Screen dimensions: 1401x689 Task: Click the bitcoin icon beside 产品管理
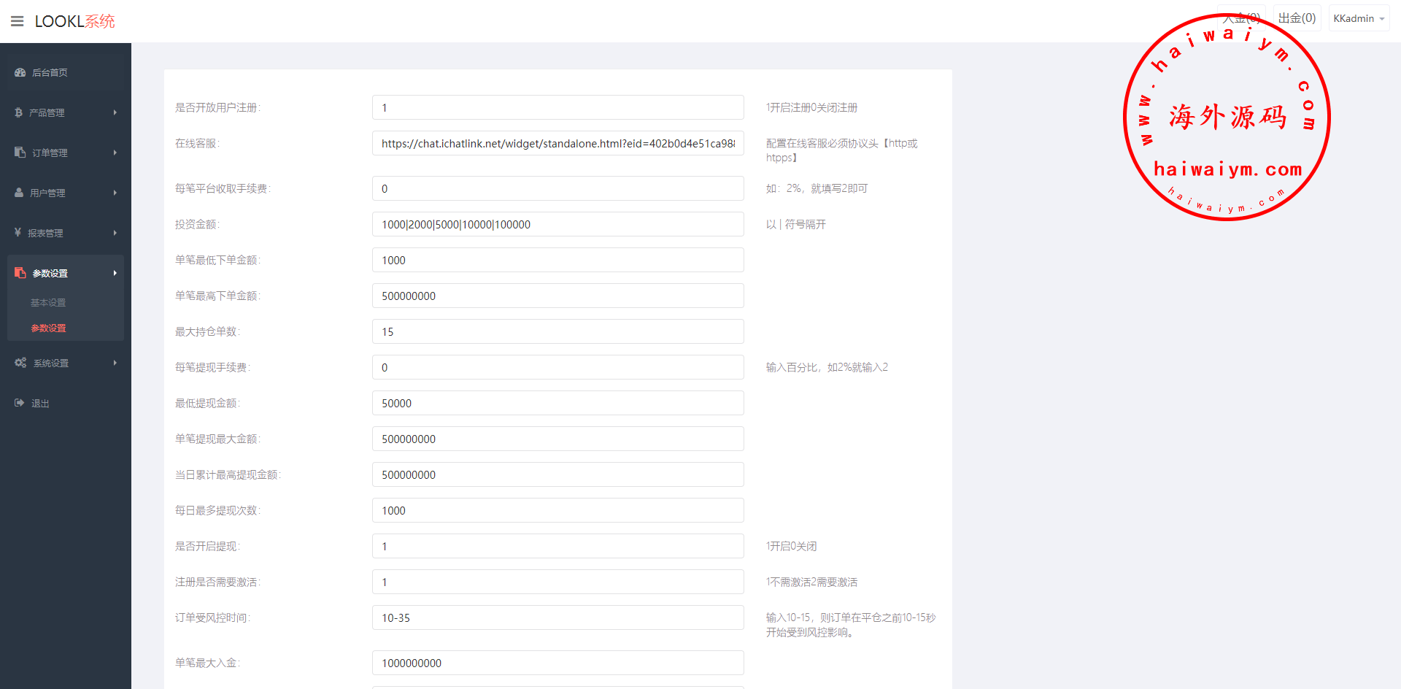[x=19, y=112]
